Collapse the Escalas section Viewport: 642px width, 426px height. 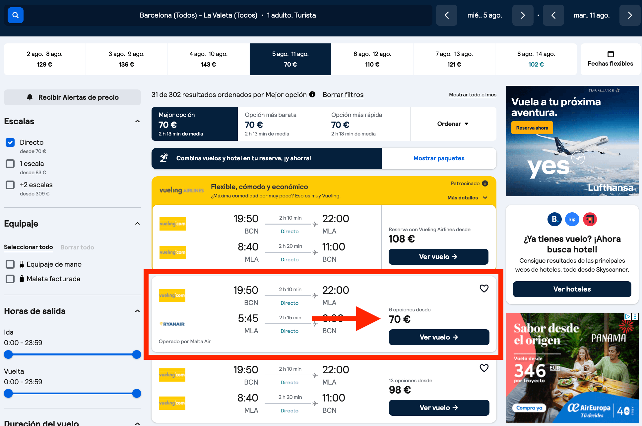click(x=137, y=121)
